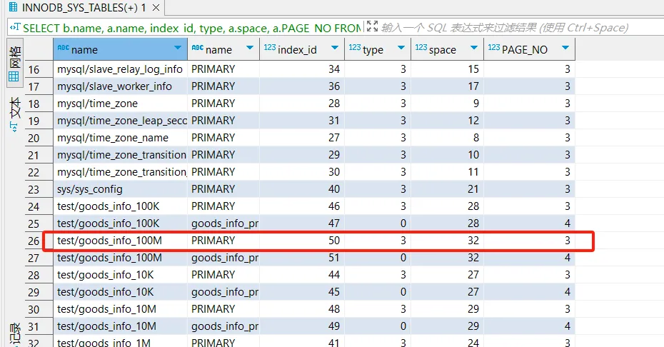This screenshot has height=347, width=664.
Task: Maximize the filter panel with the expand icon
Action: click(x=372, y=26)
